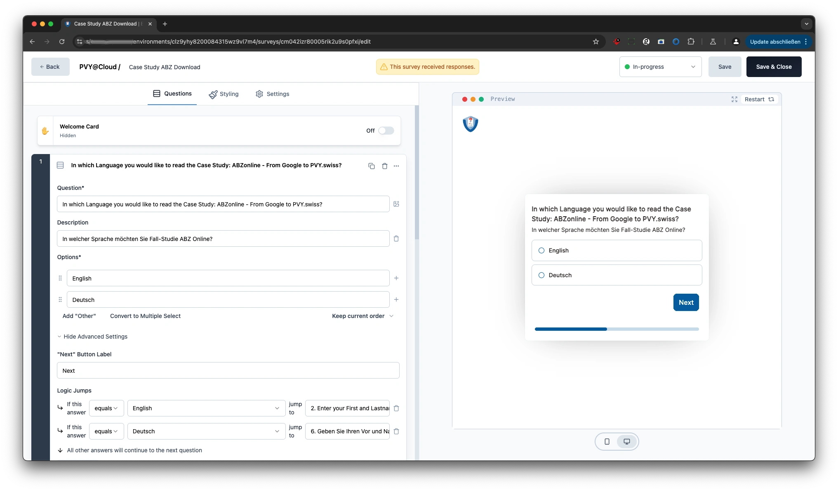Click the question type icon of question 1
This screenshot has height=491, width=838.
coord(60,165)
